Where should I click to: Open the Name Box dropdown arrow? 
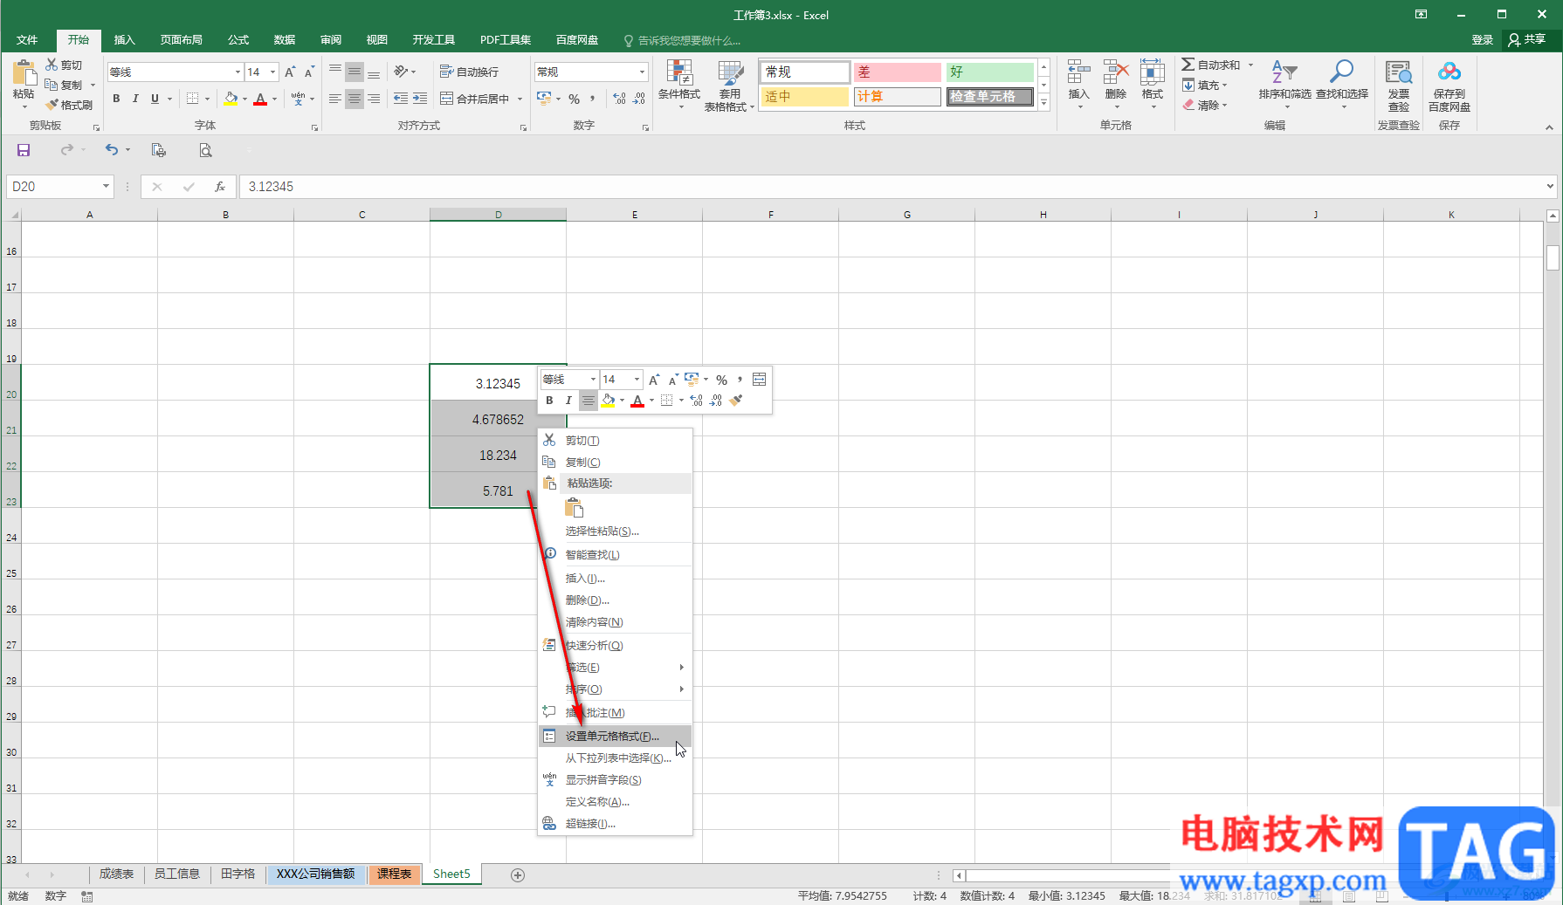(x=106, y=186)
